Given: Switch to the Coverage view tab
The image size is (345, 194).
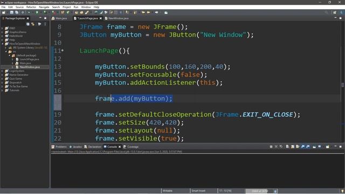Looking at the screenshot, I should click(131, 147).
